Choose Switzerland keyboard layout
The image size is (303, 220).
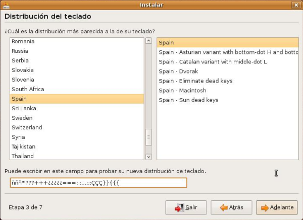click(27, 127)
